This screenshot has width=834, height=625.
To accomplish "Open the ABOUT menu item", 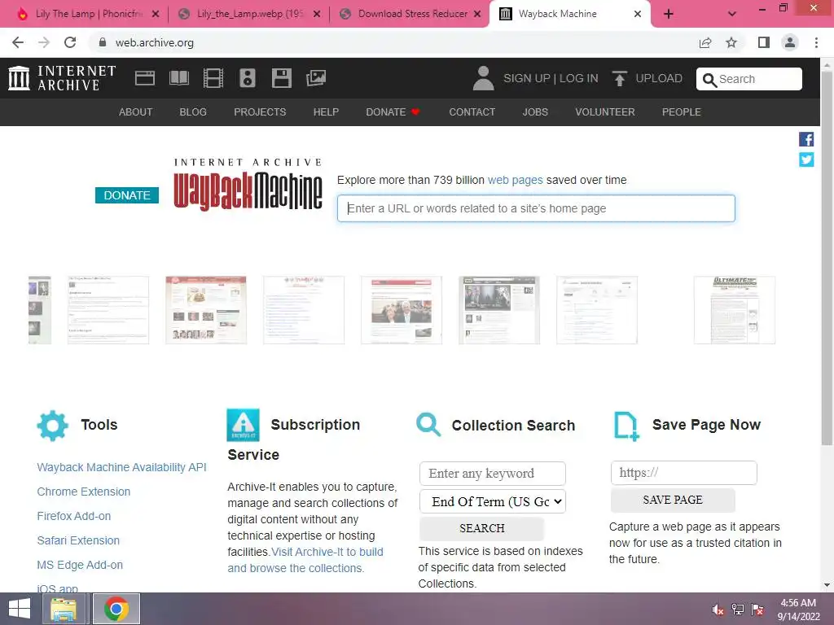I will (x=136, y=112).
